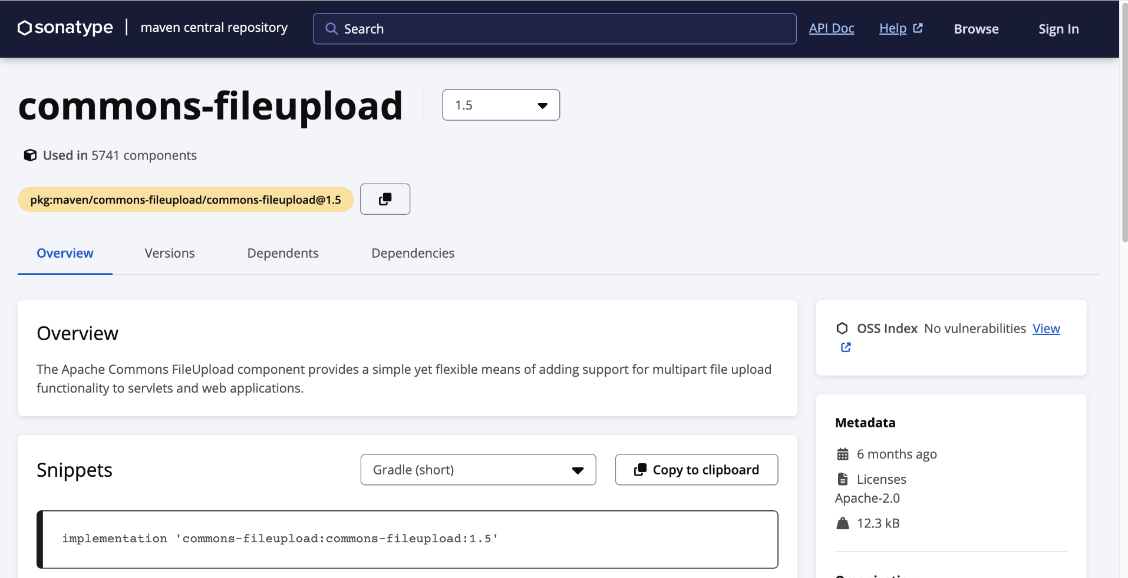Open the Help link
Screen dimensions: 1128x578
click(x=893, y=28)
